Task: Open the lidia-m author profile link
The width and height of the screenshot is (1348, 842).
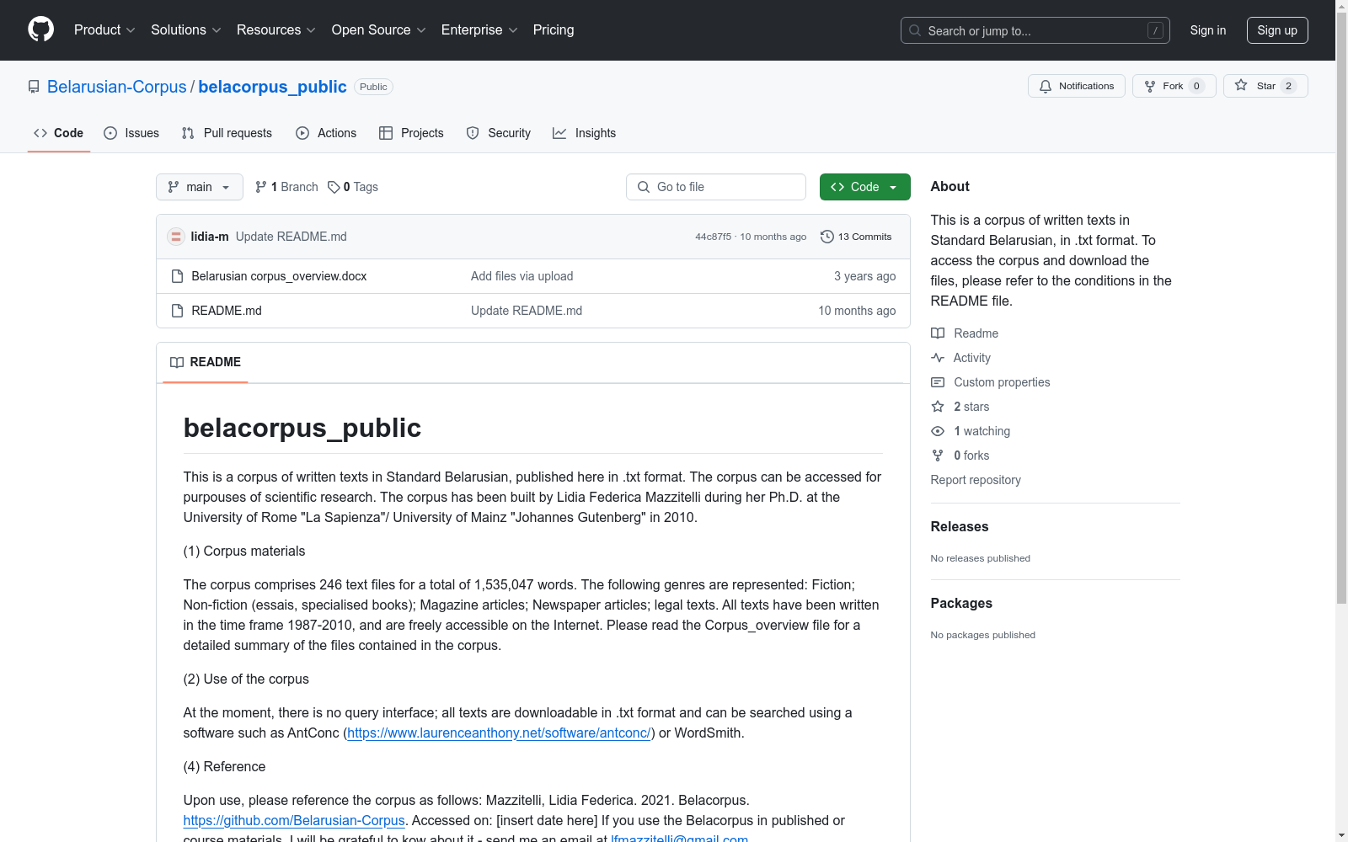Action: coord(210,237)
